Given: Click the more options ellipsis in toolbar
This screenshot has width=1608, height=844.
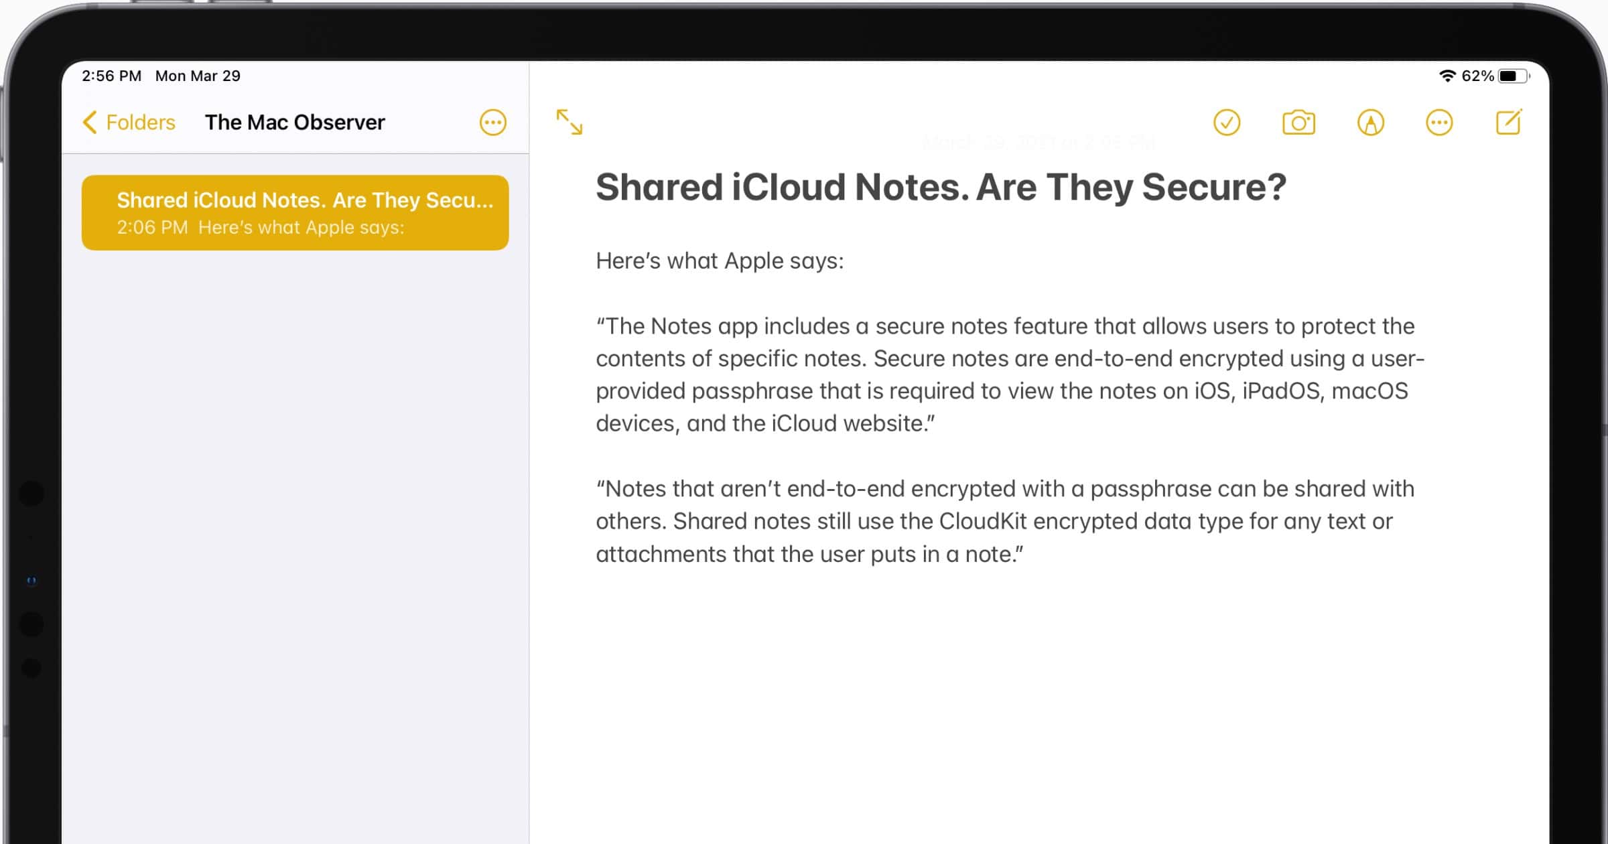Looking at the screenshot, I should (1440, 122).
